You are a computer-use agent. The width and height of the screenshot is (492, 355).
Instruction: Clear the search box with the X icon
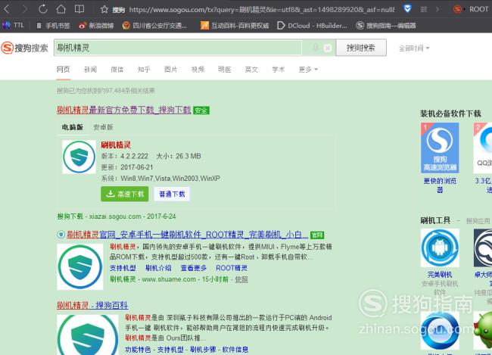pos(327,48)
